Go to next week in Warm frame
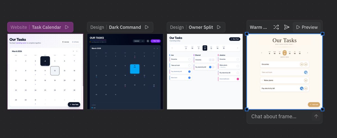 point(308,53)
